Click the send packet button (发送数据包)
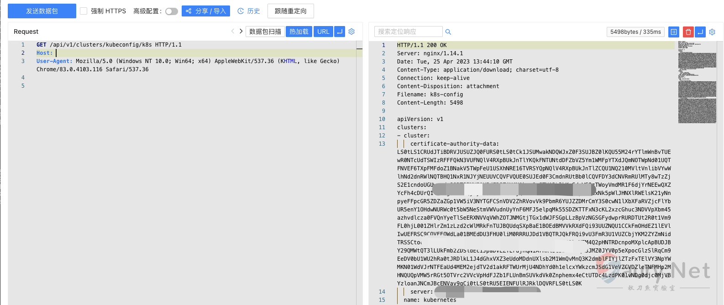 [x=42, y=11]
